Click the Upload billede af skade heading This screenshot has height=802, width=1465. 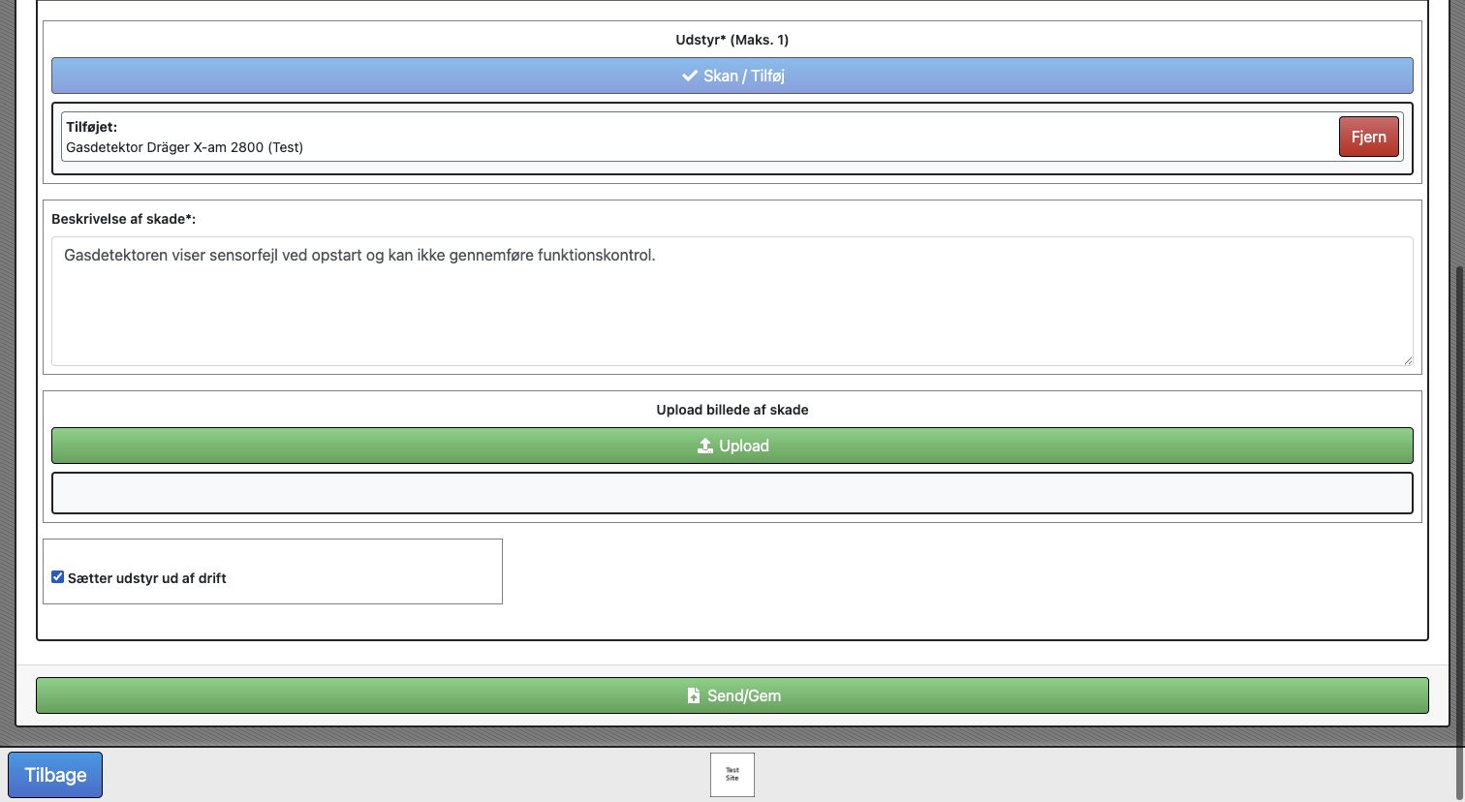pyautogui.click(x=732, y=410)
